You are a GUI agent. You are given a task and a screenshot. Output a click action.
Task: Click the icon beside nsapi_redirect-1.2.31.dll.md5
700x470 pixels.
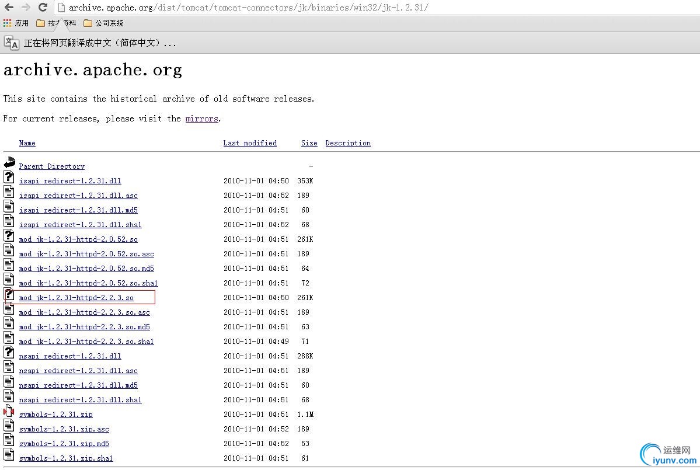(x=9, y=382)
